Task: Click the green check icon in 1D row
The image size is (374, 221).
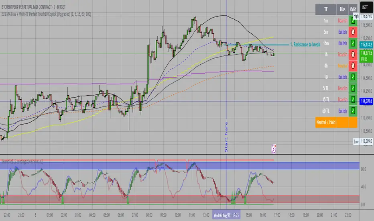Action: 353,76
